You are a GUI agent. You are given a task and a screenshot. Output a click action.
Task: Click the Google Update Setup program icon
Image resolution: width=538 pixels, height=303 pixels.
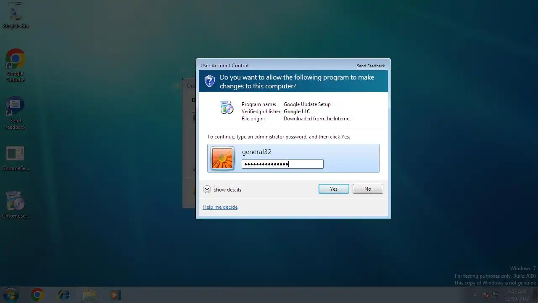(227, 107)
